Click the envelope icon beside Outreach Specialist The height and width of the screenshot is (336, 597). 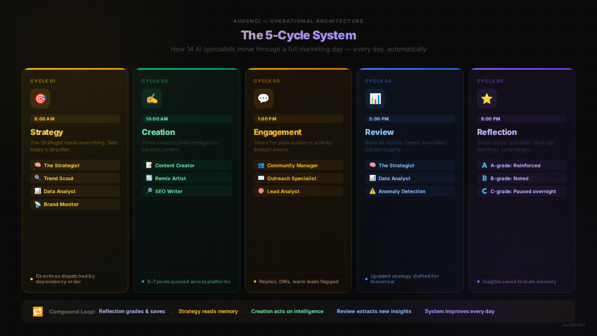pyautogui.click(x=261, y=178)
